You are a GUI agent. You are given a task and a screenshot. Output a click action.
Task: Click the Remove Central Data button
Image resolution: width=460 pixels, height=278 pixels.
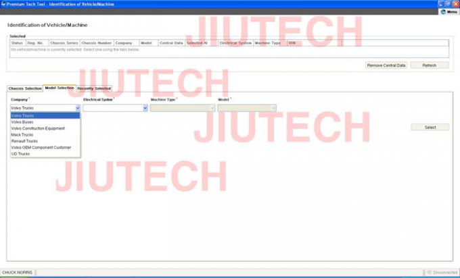click(x=386, y=65)
